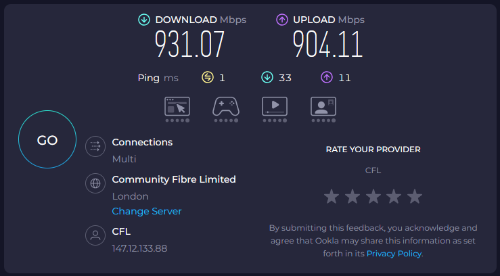Select the video streaming experience icon
The height and width of the screenshot is (276, 500).
275,107
